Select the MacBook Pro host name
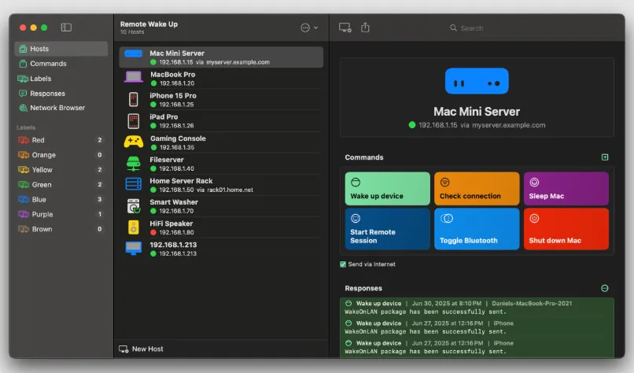The image size is (634, 373). pyautogui.click(x=172, y=75)
